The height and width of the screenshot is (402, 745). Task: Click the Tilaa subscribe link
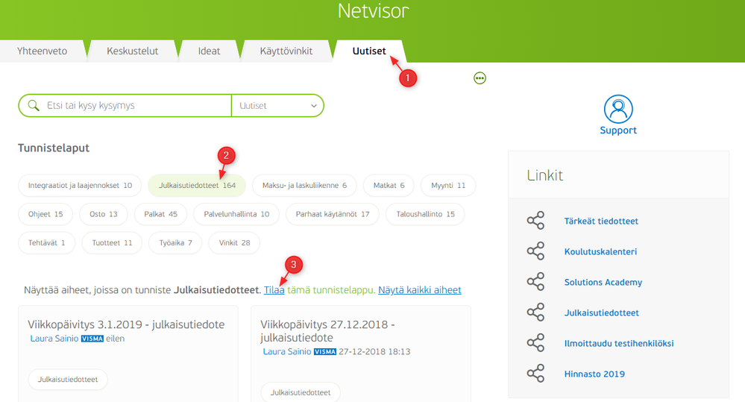274,290
